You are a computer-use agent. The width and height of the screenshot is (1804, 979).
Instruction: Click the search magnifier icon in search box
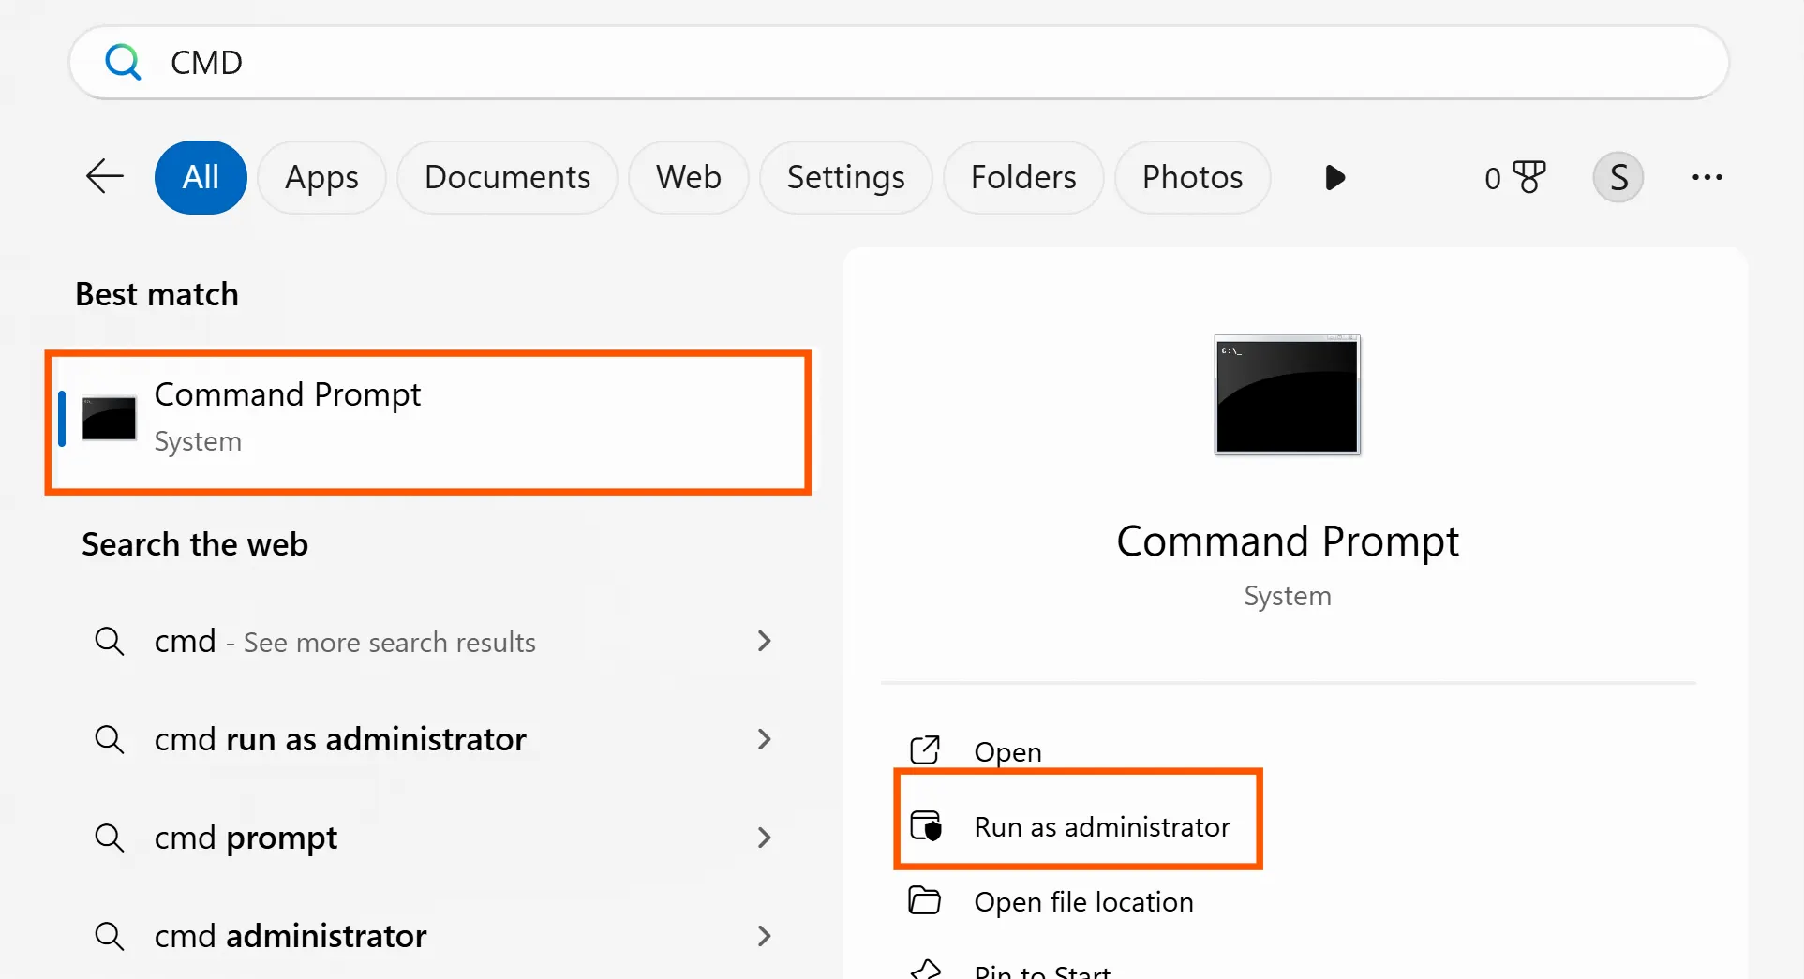pos(123,62)
